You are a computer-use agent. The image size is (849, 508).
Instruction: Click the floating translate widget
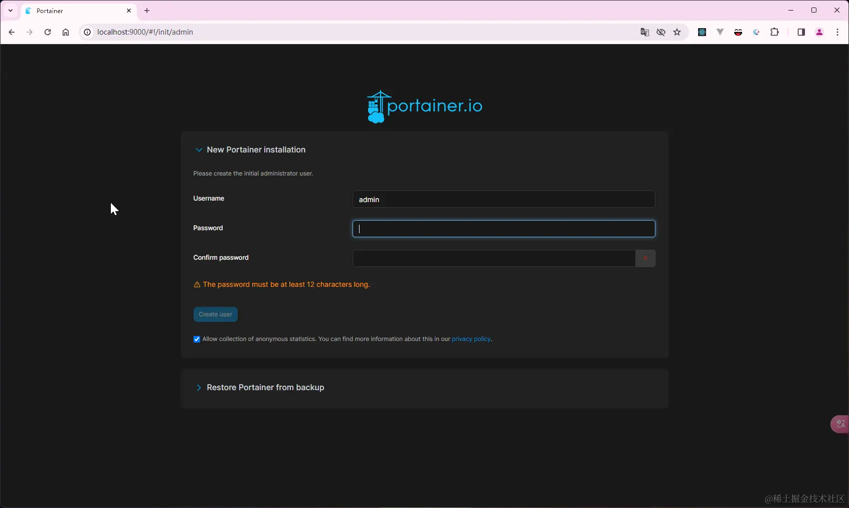(x=840, y=424)
